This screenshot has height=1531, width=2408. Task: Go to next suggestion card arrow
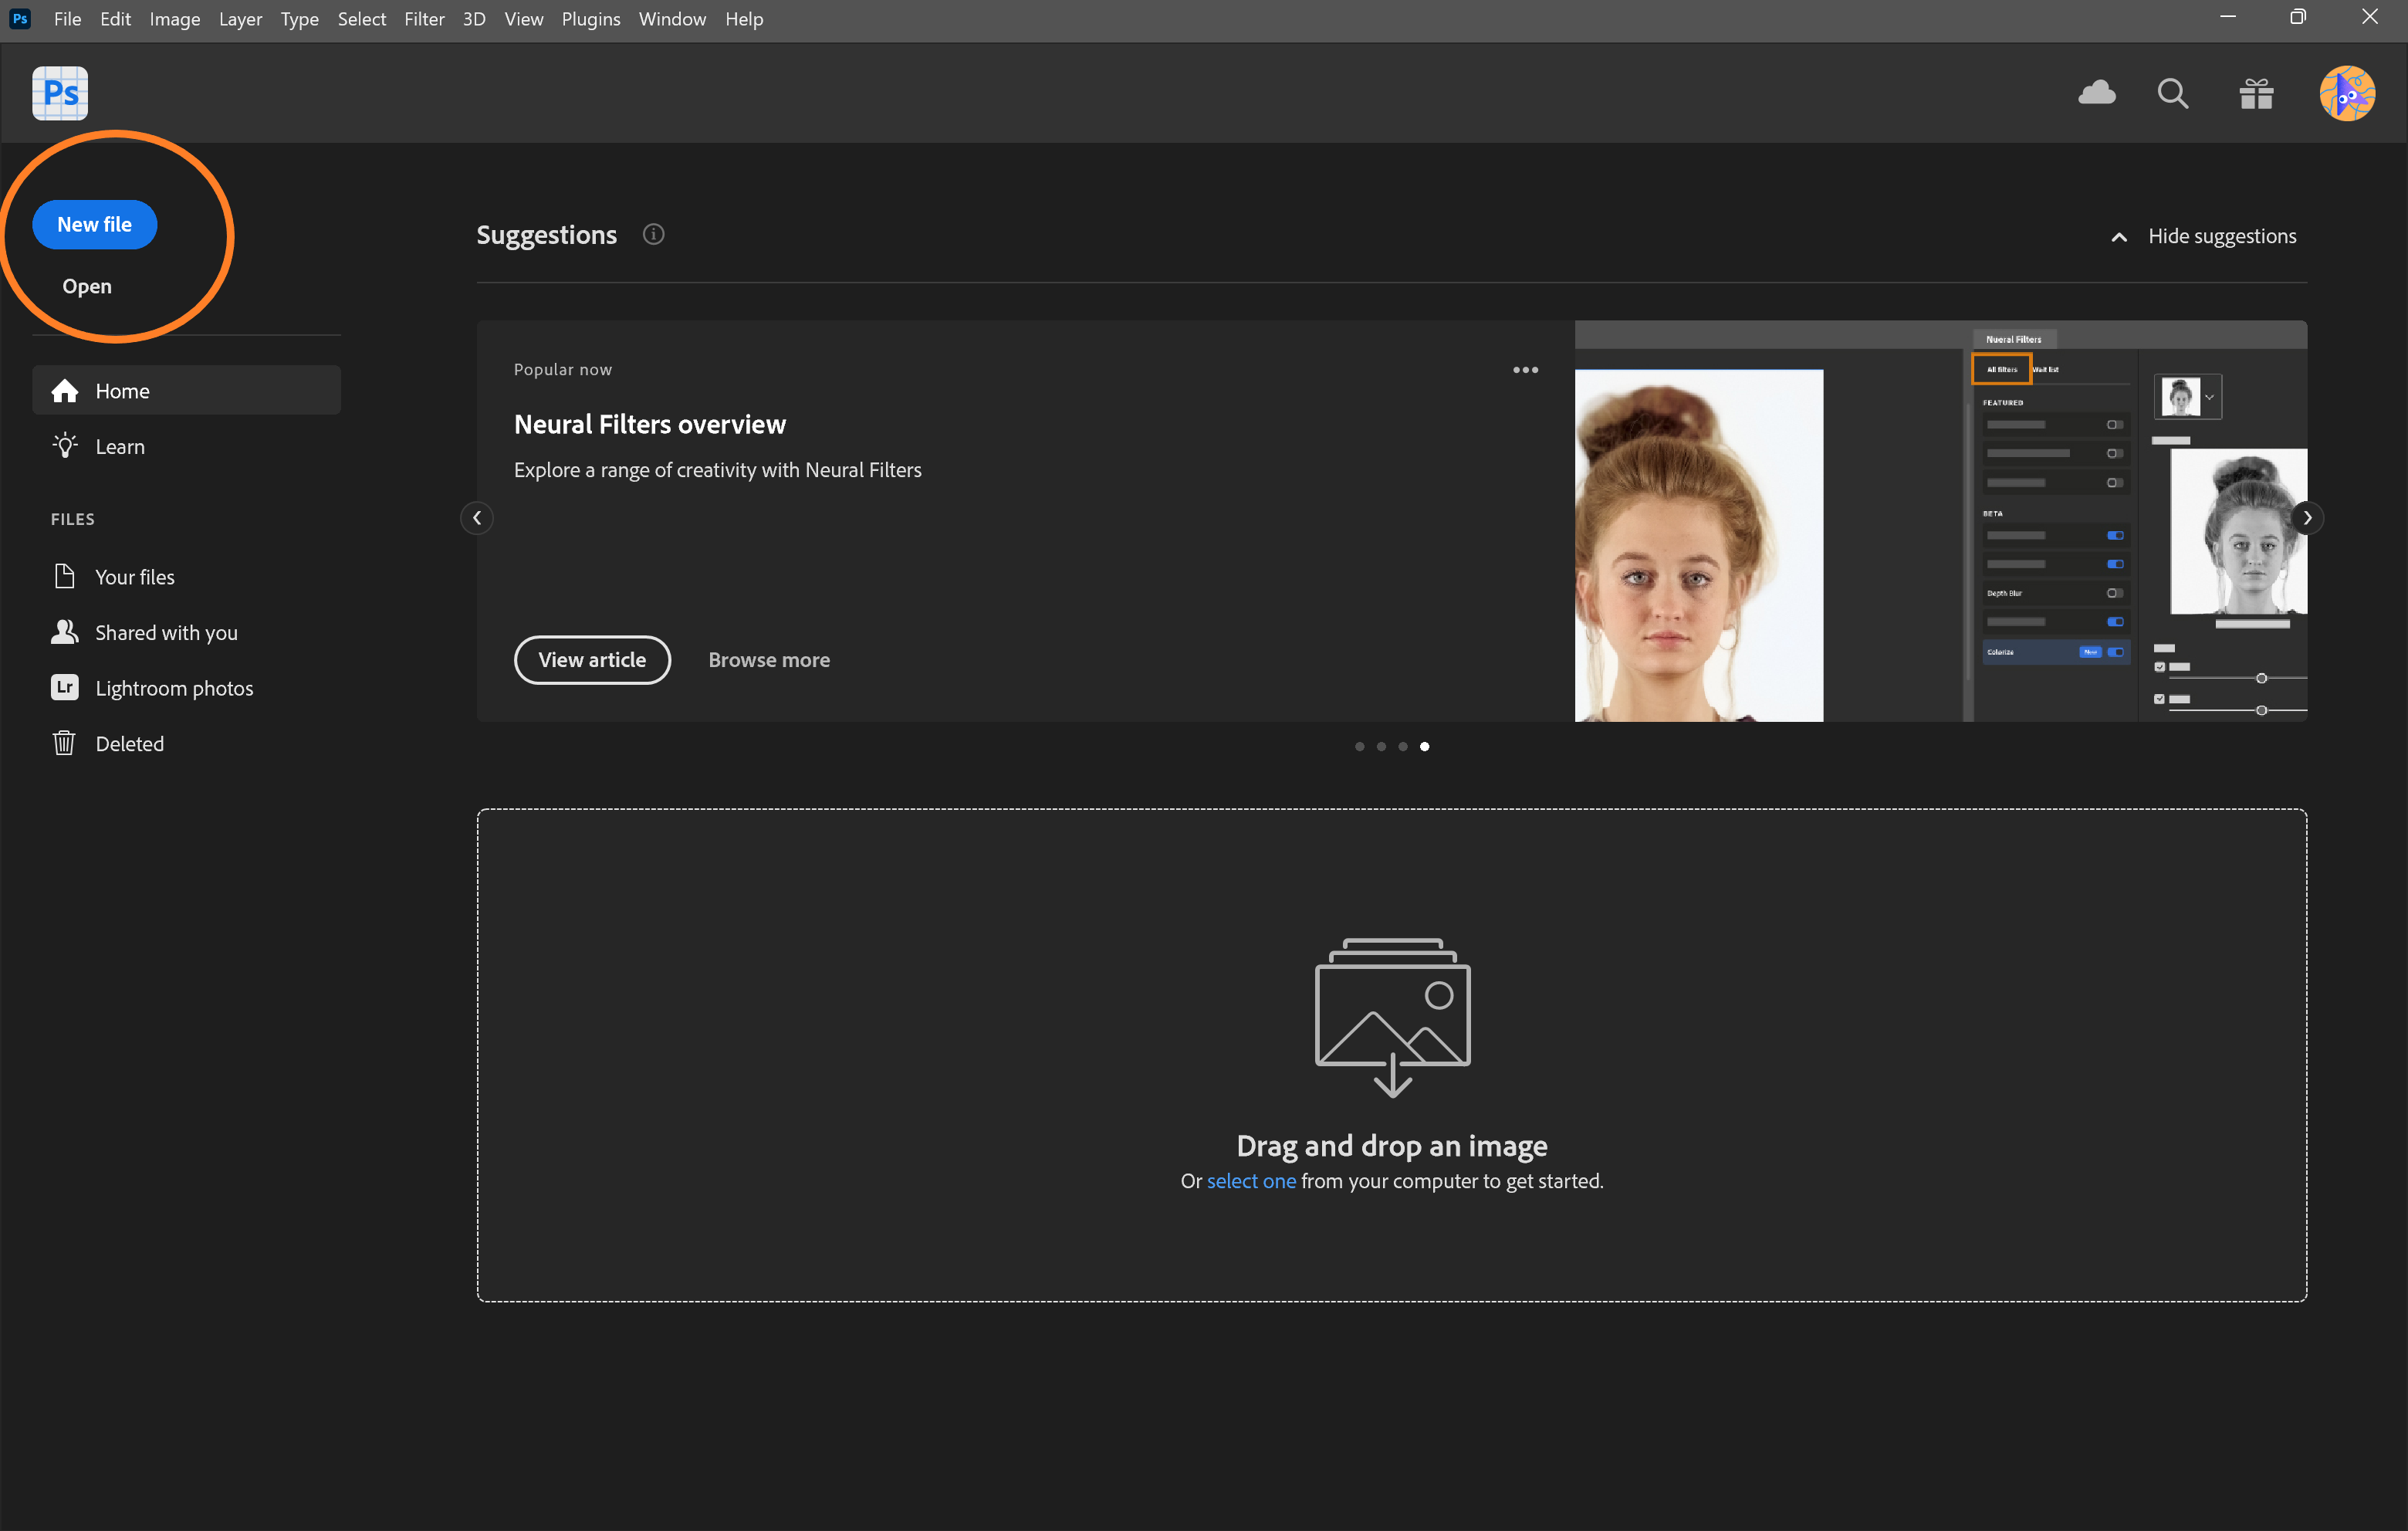click(2307, 518)
